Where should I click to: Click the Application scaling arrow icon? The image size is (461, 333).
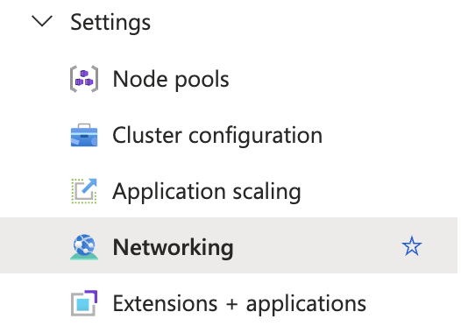point(84,191)
